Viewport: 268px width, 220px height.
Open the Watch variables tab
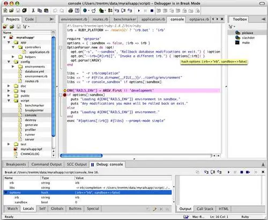[12, 209]
